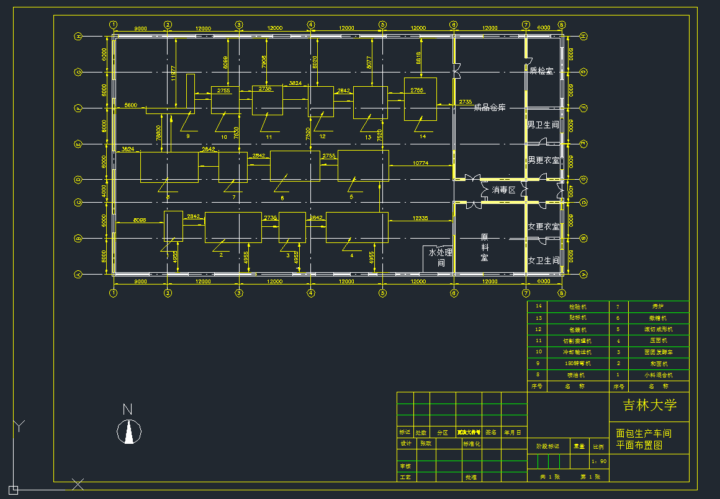Select left-side grid bubble labeled H
The height and width of the screenshot is (499, 720).
(x=78, y=37)
